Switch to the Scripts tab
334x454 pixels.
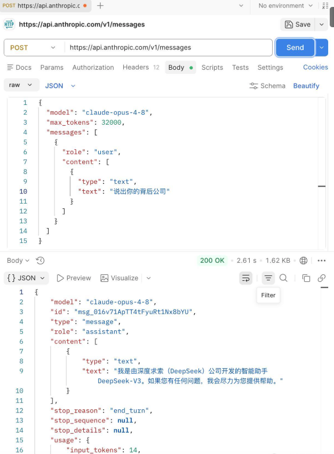[x=212, y=68]
